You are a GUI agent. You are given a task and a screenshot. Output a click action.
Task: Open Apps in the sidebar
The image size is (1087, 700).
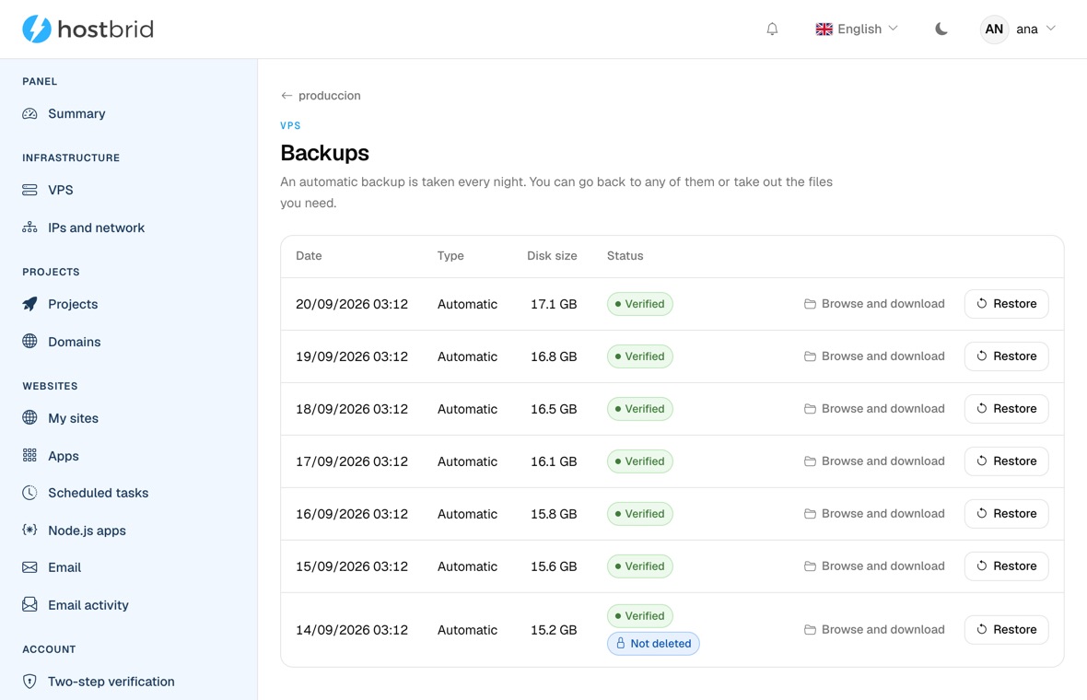[63, 456]
